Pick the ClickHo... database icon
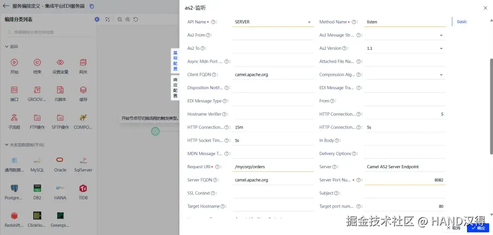The width and height of the screenshot is (493, 235). pos(37,216)
